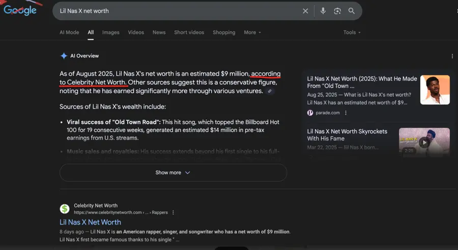Open parade.com result three-dot menu
This screenshot has height=250, width=458.
pyautogui.click(x=346, y=113)
